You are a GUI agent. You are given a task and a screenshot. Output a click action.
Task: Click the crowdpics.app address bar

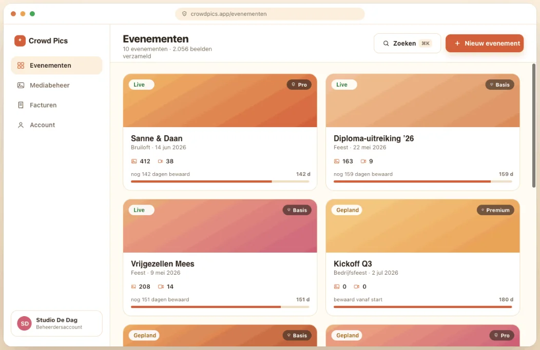(x=269, y=14)
